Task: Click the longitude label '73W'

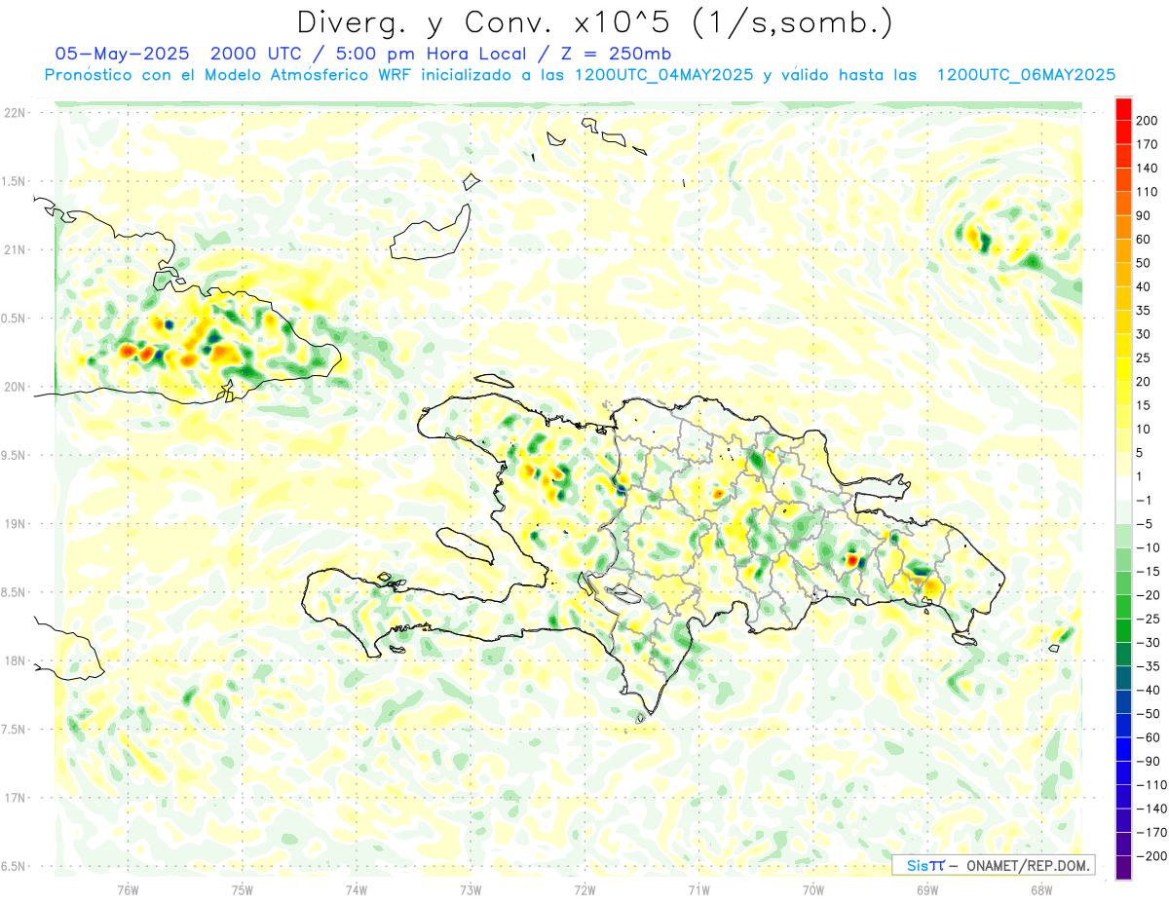Action: (x=471, y=890)
